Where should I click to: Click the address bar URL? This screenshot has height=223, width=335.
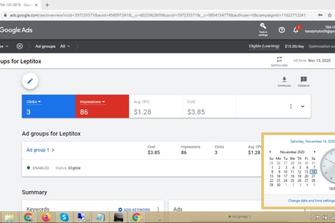click(x=158, y=15)
